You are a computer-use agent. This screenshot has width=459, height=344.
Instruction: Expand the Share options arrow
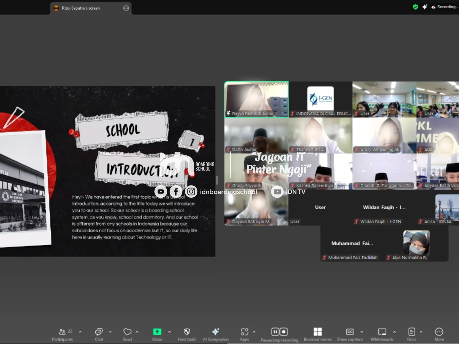click(170, 332)
